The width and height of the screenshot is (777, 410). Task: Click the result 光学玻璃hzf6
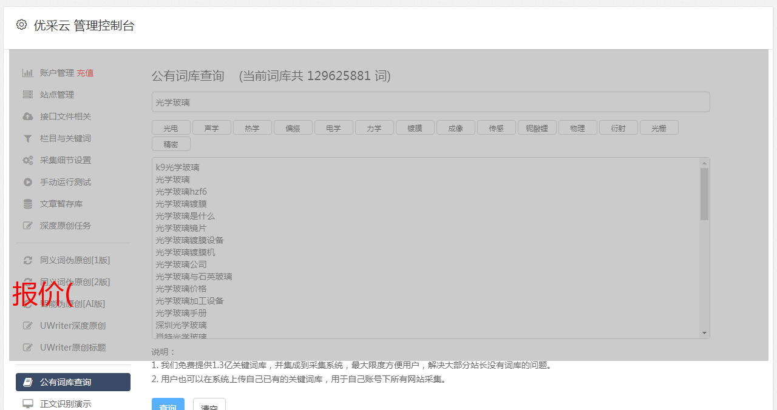tap(181, 192)
